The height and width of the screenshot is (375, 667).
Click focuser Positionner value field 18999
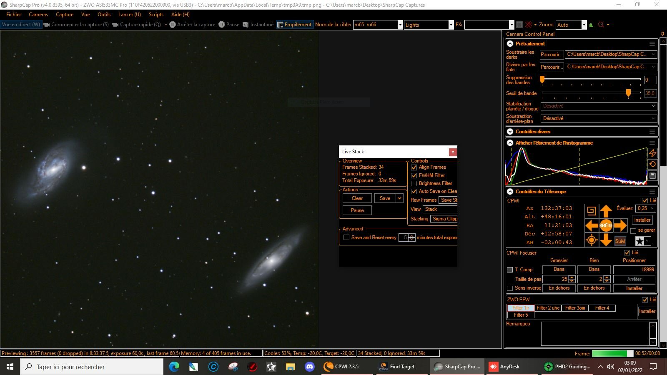click(634, 270)
